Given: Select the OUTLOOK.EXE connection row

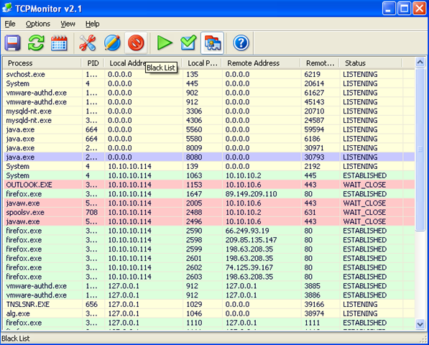Looking at the screenshot, I should 209,185.
